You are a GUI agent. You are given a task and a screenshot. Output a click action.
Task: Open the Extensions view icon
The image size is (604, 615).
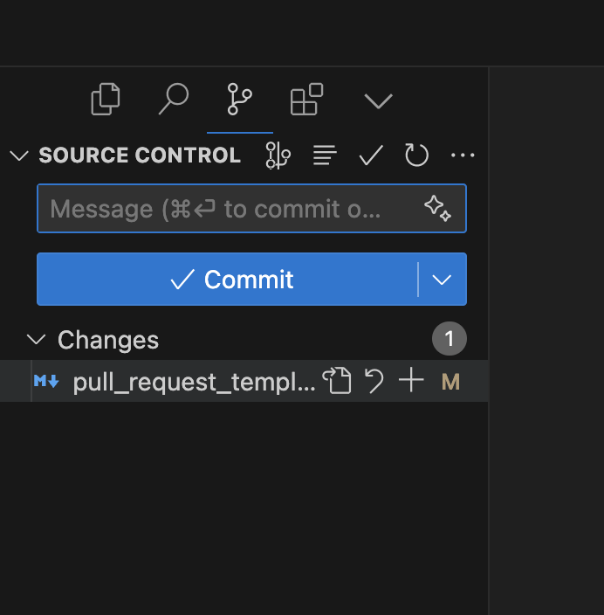click(x=306, y=100)
